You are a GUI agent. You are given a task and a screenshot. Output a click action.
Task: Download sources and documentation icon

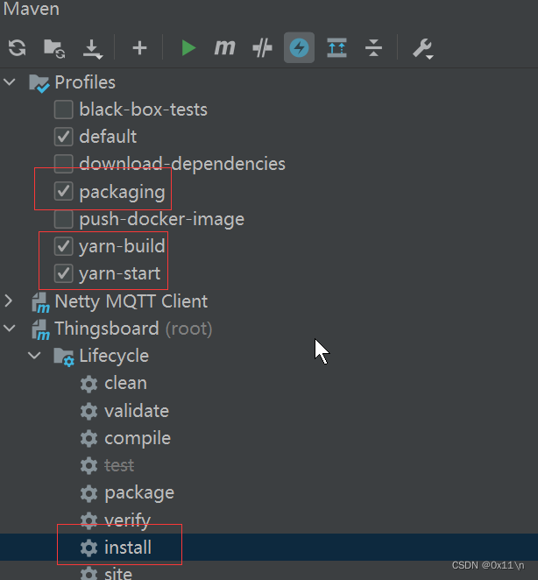point(92,48)
